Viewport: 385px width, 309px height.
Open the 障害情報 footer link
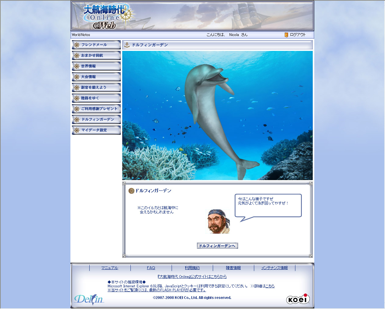click(233, 268)
